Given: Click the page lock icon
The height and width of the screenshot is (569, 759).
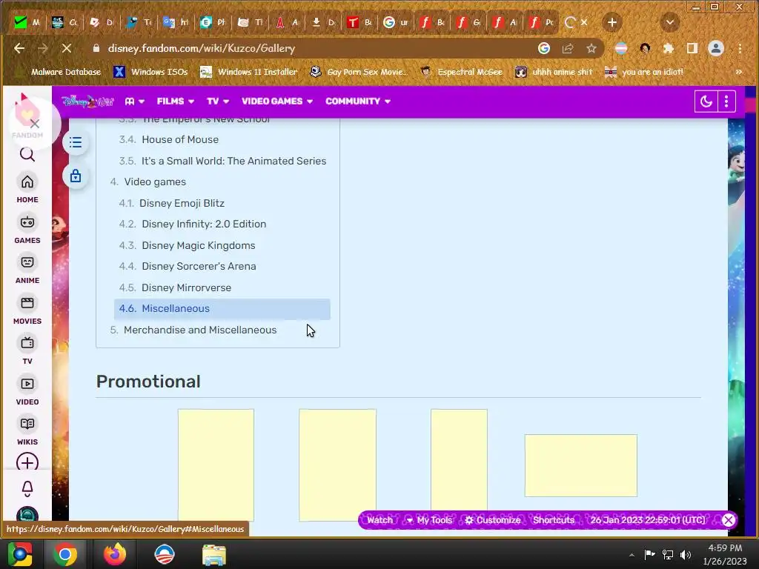Looking at the screenshot, I should pyautogui.click(x=76, y=176).
